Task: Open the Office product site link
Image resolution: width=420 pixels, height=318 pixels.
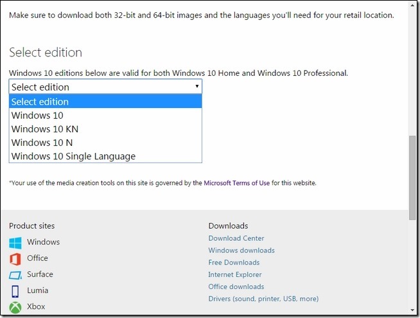Action: click(37, 258)
